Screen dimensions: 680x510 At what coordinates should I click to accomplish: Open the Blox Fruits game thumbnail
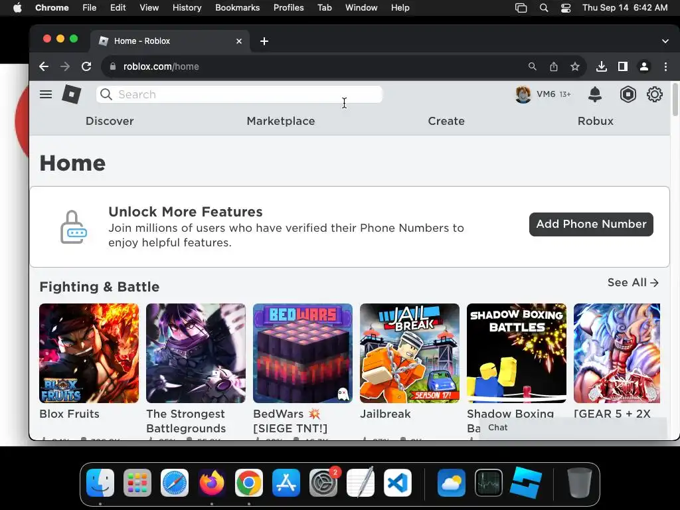tap(89, 353)
